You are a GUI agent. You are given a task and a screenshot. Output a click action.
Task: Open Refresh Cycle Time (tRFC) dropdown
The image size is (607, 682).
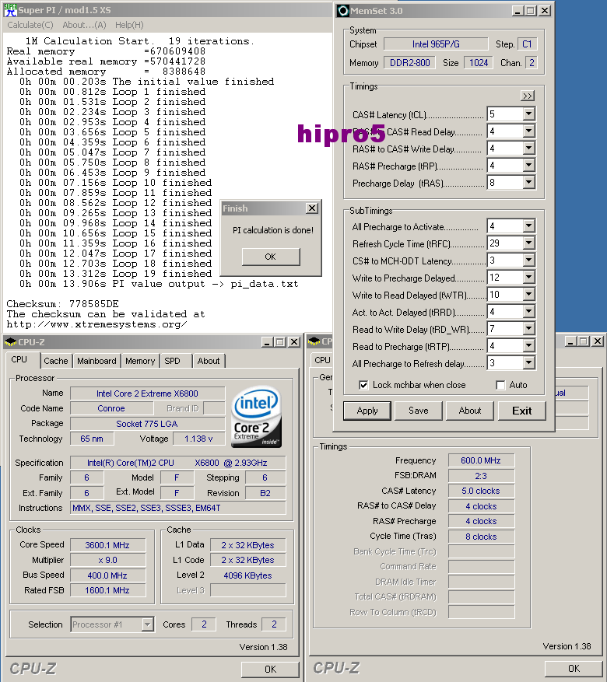(x=528, y=243)
